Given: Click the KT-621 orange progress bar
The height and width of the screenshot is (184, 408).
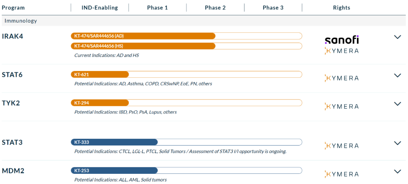Looking at the screenshot, I should [x=100, y=74].
